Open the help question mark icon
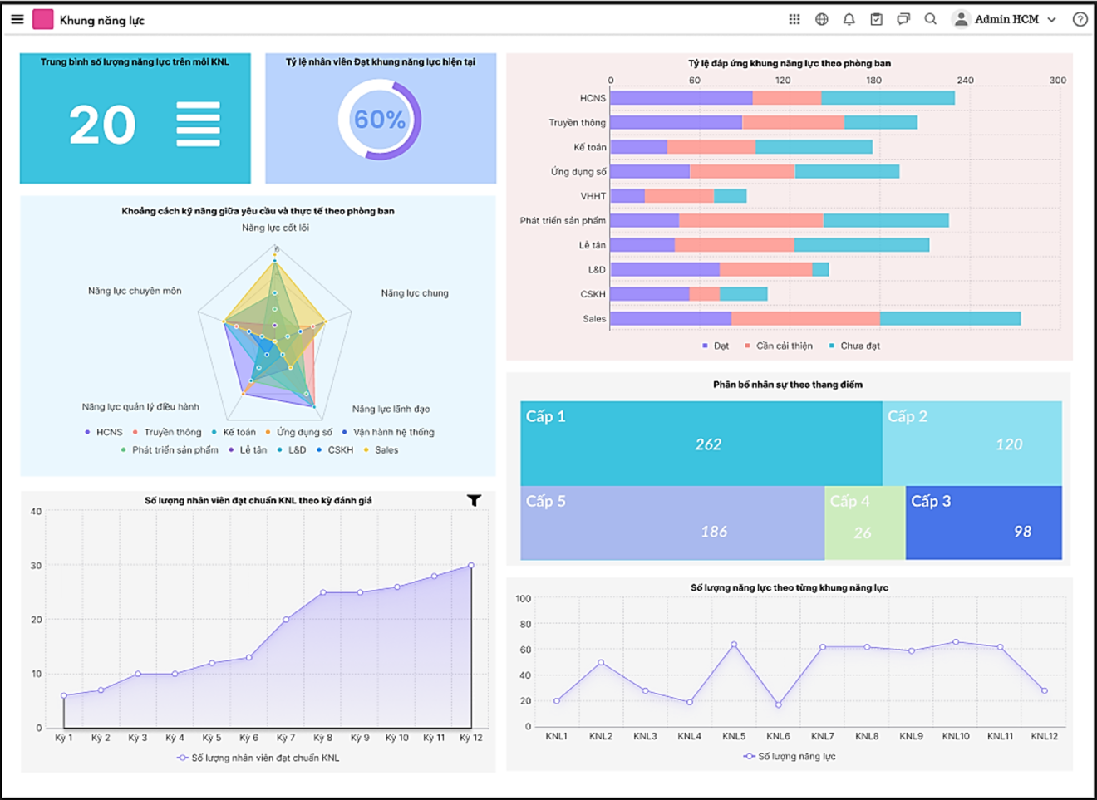The height and width of the screenshot is (800, 1097). click(1080, 19)
